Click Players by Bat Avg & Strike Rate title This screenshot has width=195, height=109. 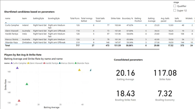pyautogui.click(x=23, y=55)
